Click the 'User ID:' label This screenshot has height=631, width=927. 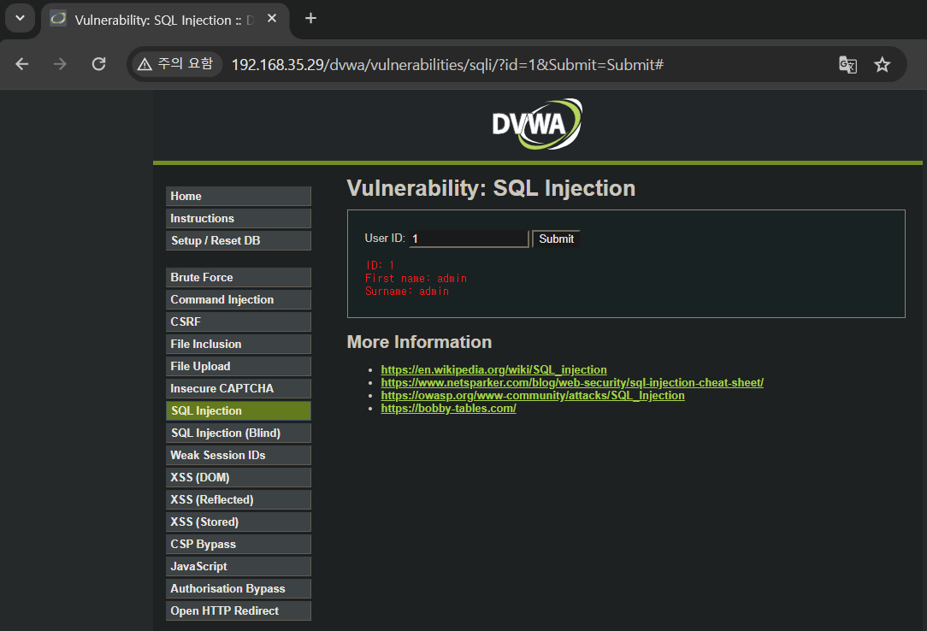point(385,238)
